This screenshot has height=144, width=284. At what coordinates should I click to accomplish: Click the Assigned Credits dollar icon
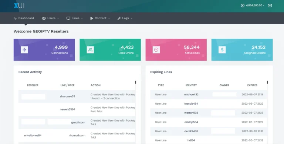(x=222, y=50)
